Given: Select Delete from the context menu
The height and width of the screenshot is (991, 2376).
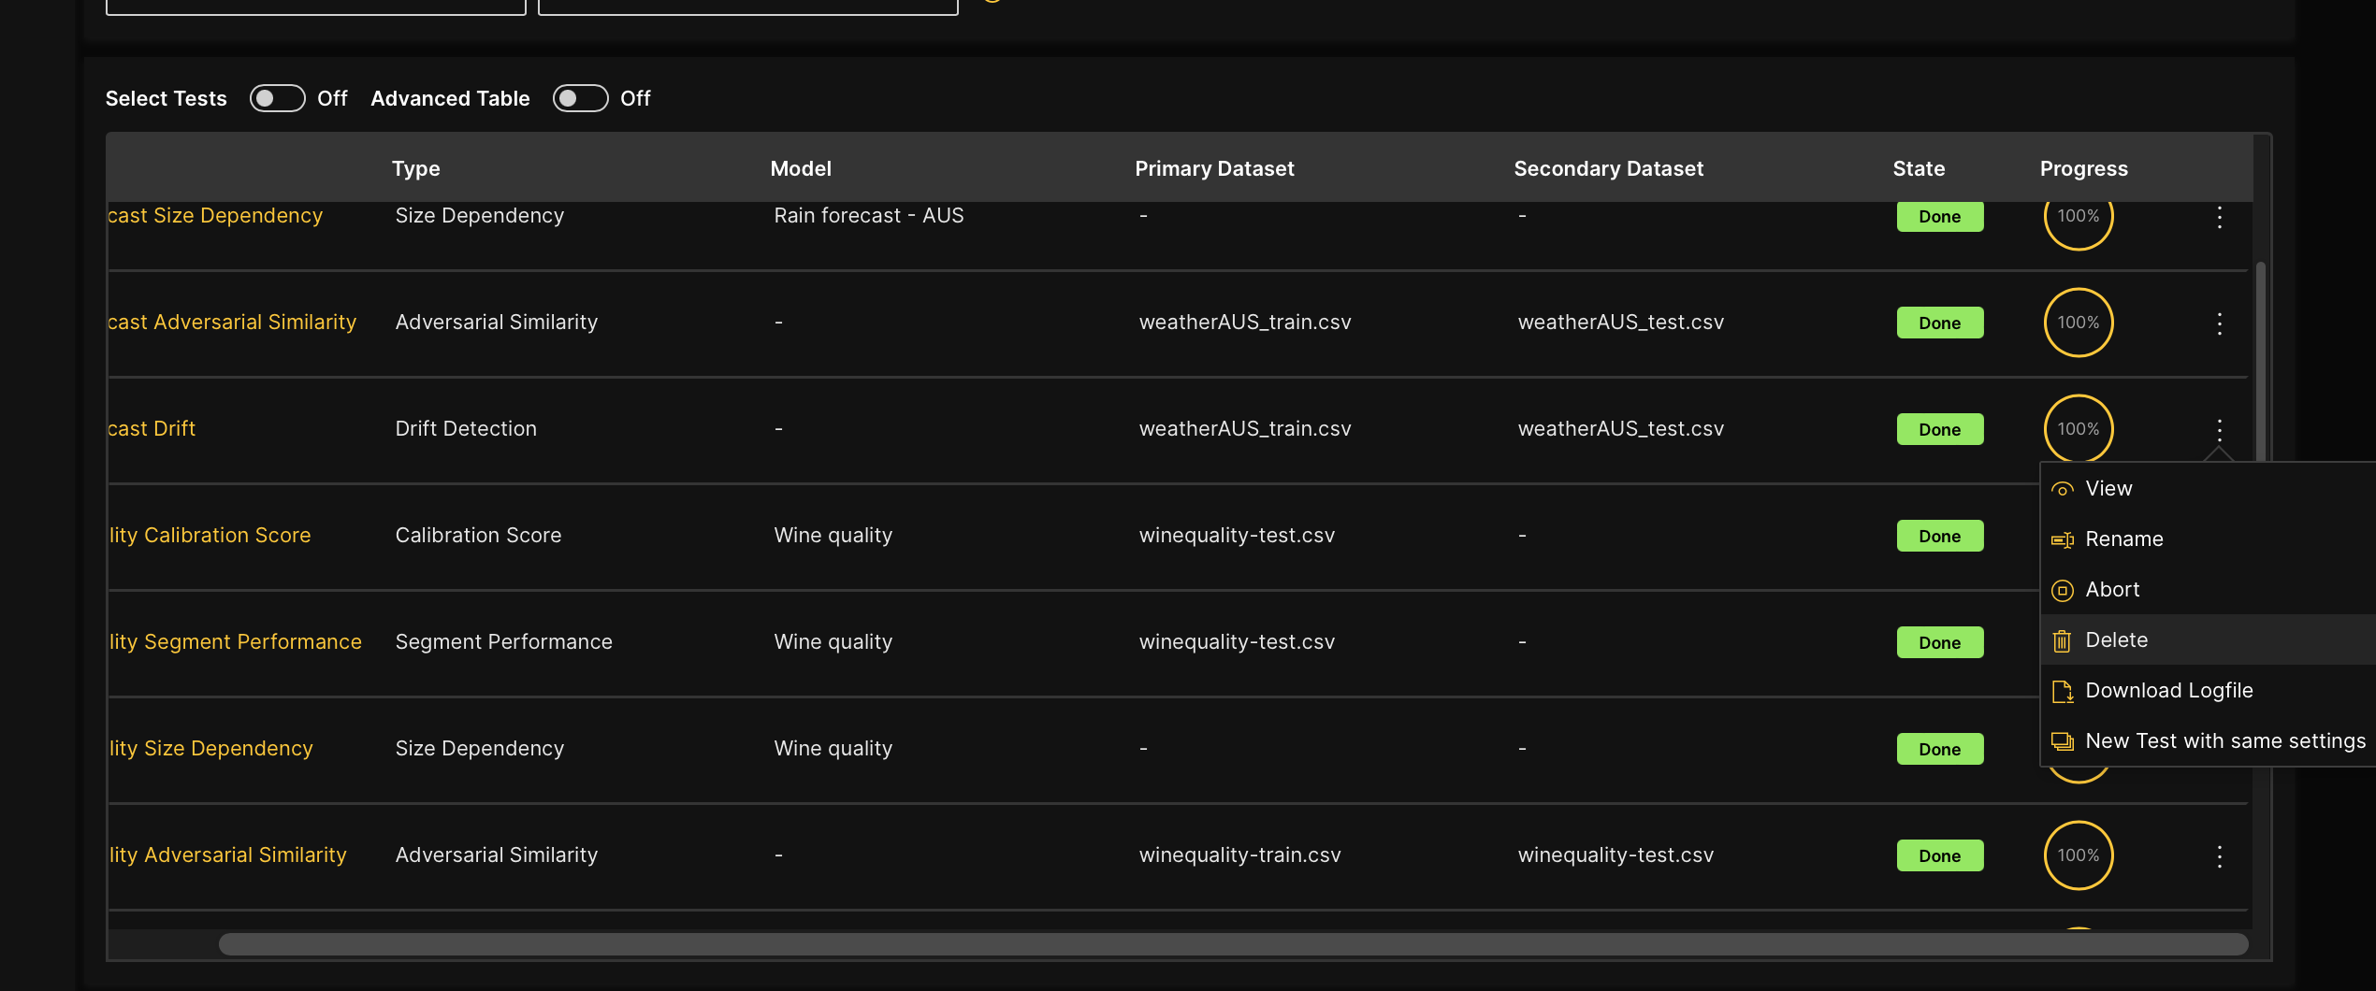Looking at the screenshot, I should click(x=2116, y=640).
